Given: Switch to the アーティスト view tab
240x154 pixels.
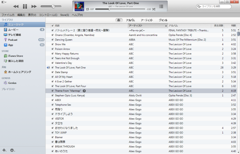Looking at the screenshot, I should coord(147,20).
